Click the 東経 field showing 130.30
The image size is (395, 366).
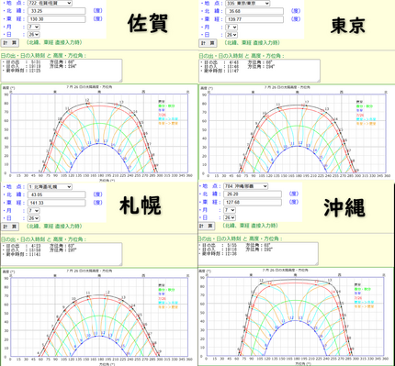56,19
